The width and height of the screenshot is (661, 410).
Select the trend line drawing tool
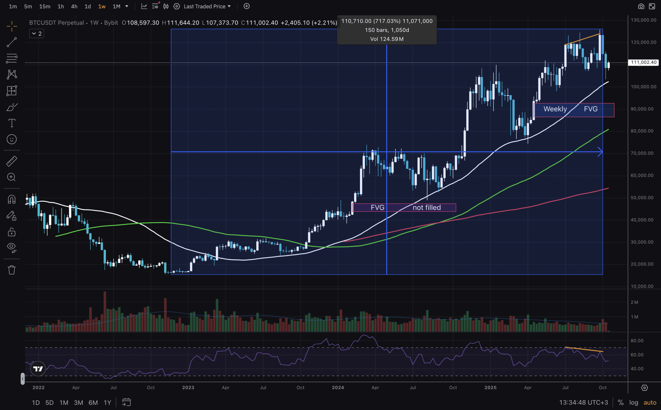[12, 42]
